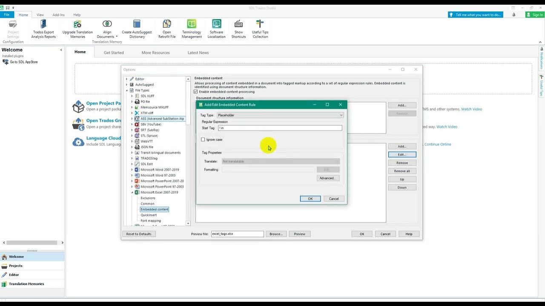Select the QuickInsert tree item
This screenshot has height=306, width=545.
point(149,215)
